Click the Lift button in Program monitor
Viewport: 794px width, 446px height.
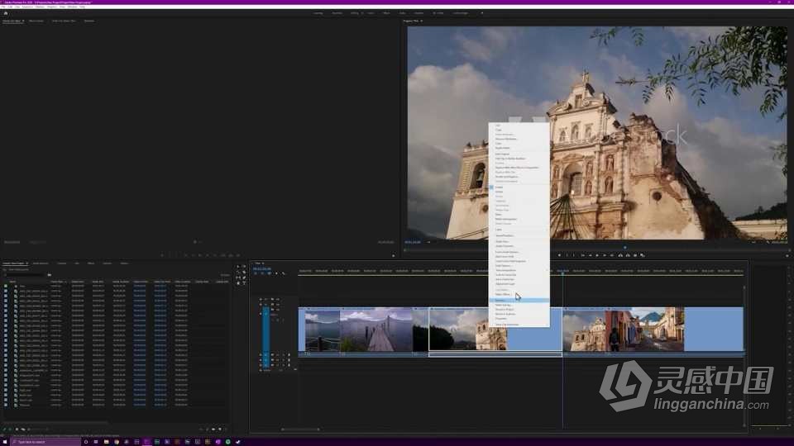click(x=620, y=255)
